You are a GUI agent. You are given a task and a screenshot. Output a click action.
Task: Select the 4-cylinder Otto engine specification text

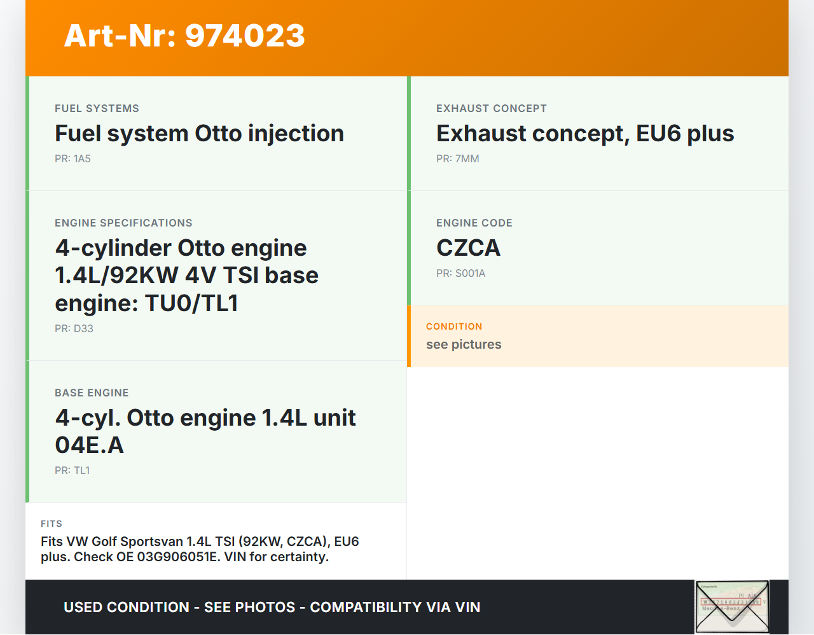coord(186,276)
